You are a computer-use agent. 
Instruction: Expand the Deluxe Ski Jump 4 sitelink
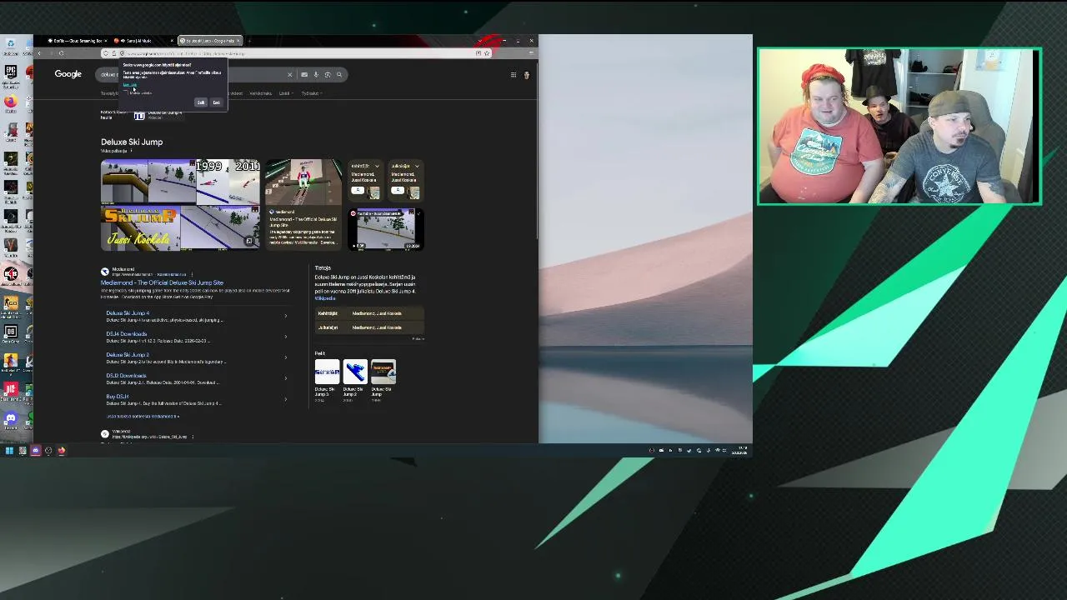pos(286,316)
